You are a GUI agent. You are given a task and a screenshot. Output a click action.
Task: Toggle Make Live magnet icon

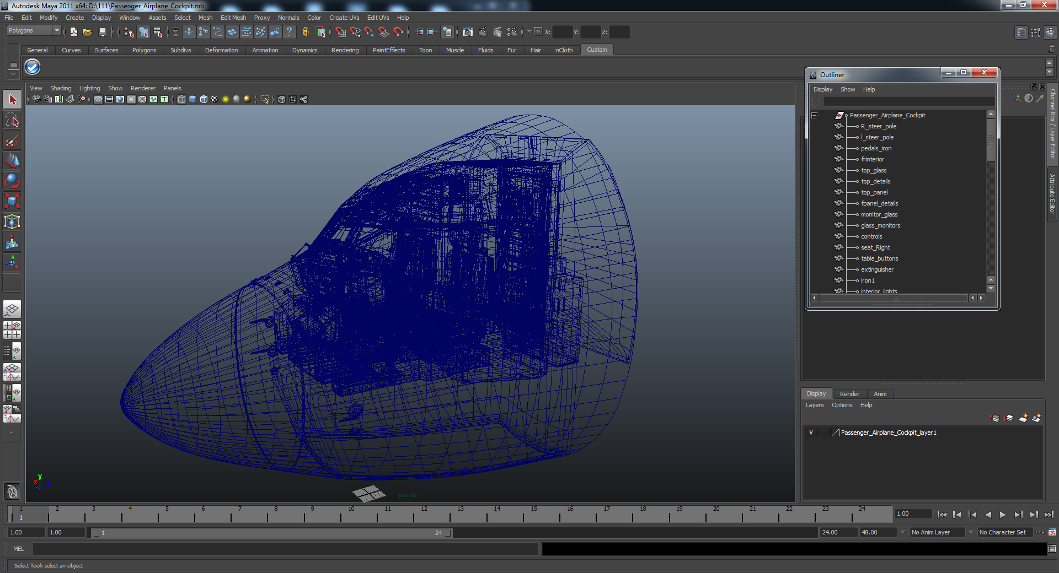click(x=398, y=32)
